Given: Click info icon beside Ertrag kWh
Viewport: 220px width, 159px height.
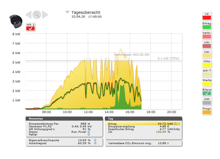Looking at the screenshot, I should coord(175,124).
